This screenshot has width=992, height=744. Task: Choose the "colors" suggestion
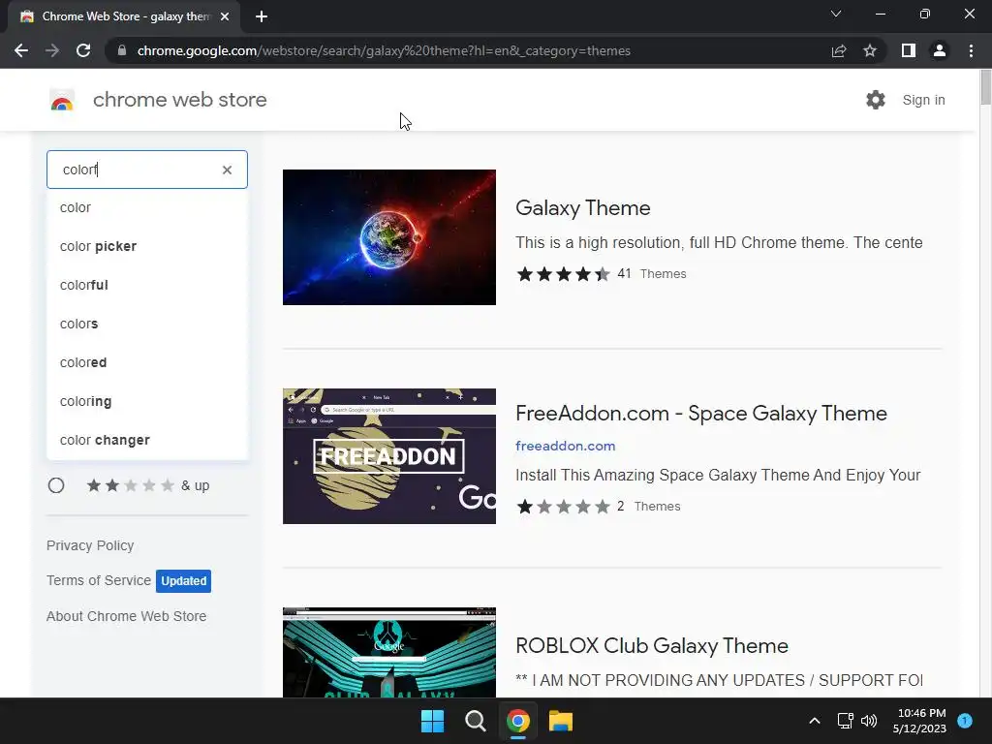click(147, 324)
